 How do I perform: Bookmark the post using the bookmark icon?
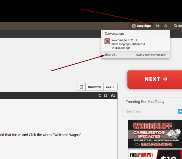pyautogui.click(x=106, y=95)
